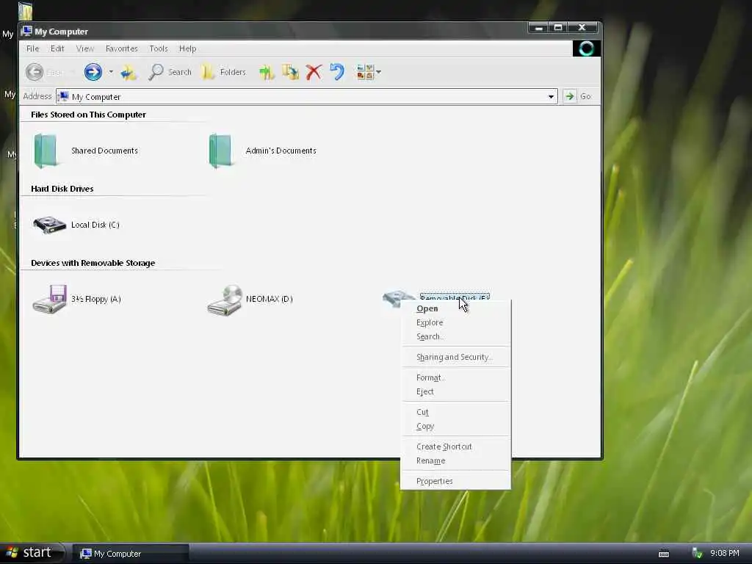This screenshot has width=752, height=564.
Task: Click the Move To toolbar icon
Action: pos(267,72)
